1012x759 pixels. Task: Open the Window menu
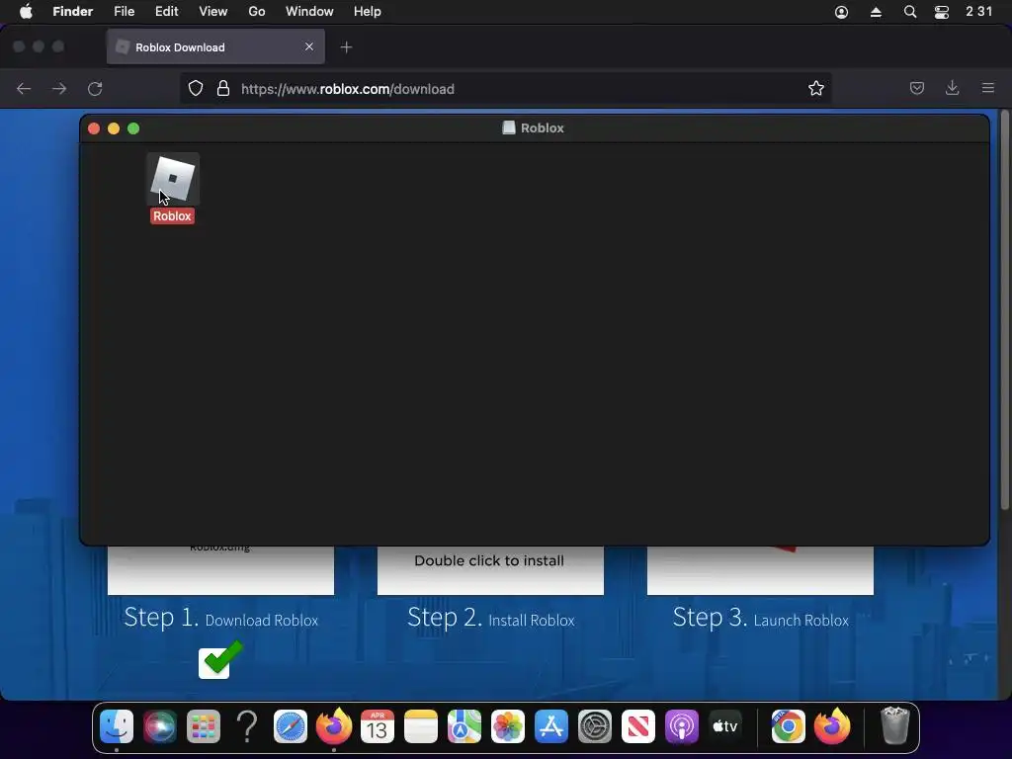tap(309, 12)
